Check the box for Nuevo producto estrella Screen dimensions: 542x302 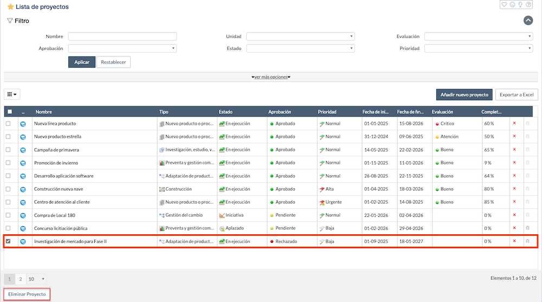(x=8, y=137)
